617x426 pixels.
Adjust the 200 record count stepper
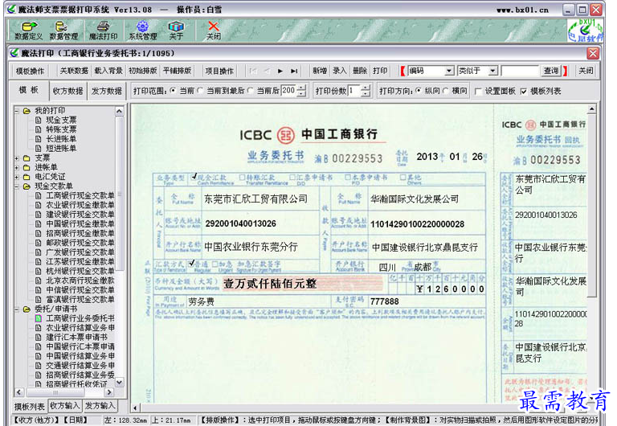tap(301, 91)
